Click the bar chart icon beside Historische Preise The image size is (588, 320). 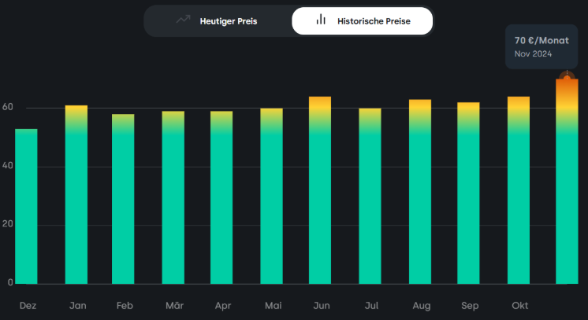pyautogui.click(x=321, y=20)
